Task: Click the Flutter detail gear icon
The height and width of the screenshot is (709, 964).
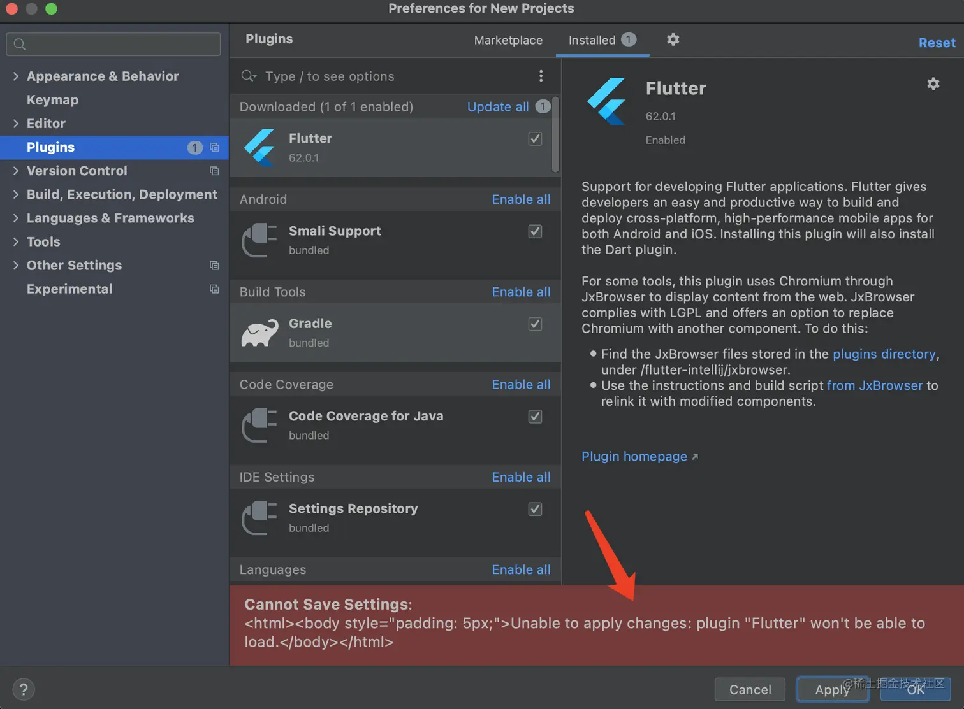Action: click(933, 83)
